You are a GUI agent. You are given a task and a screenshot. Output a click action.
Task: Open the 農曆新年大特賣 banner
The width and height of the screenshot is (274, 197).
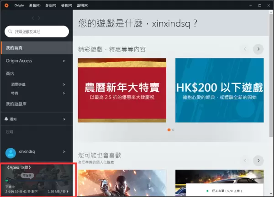coord(122,90)
